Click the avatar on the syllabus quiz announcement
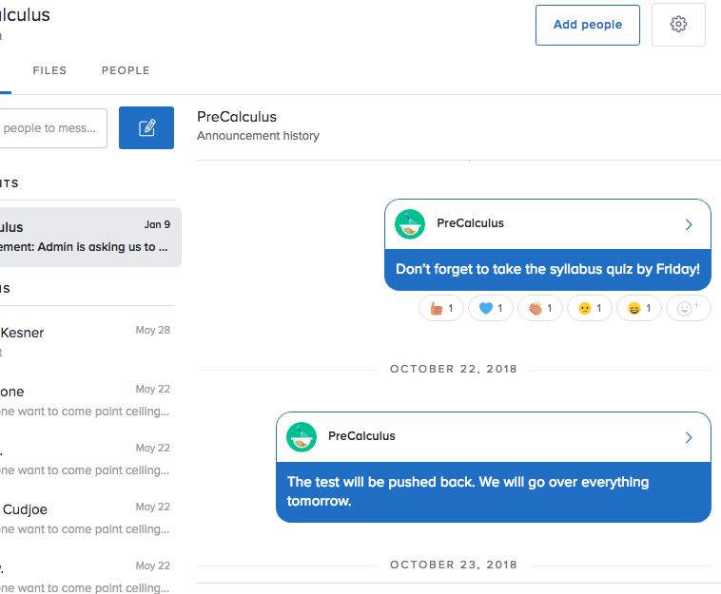 coord(410,224)
